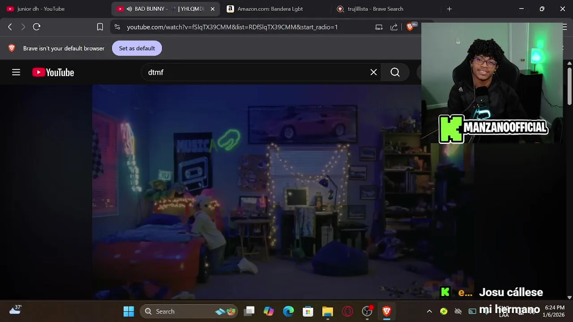Run YouTube search with magnifier button
This screenshot has height=322, width=573.
(395, 72)
